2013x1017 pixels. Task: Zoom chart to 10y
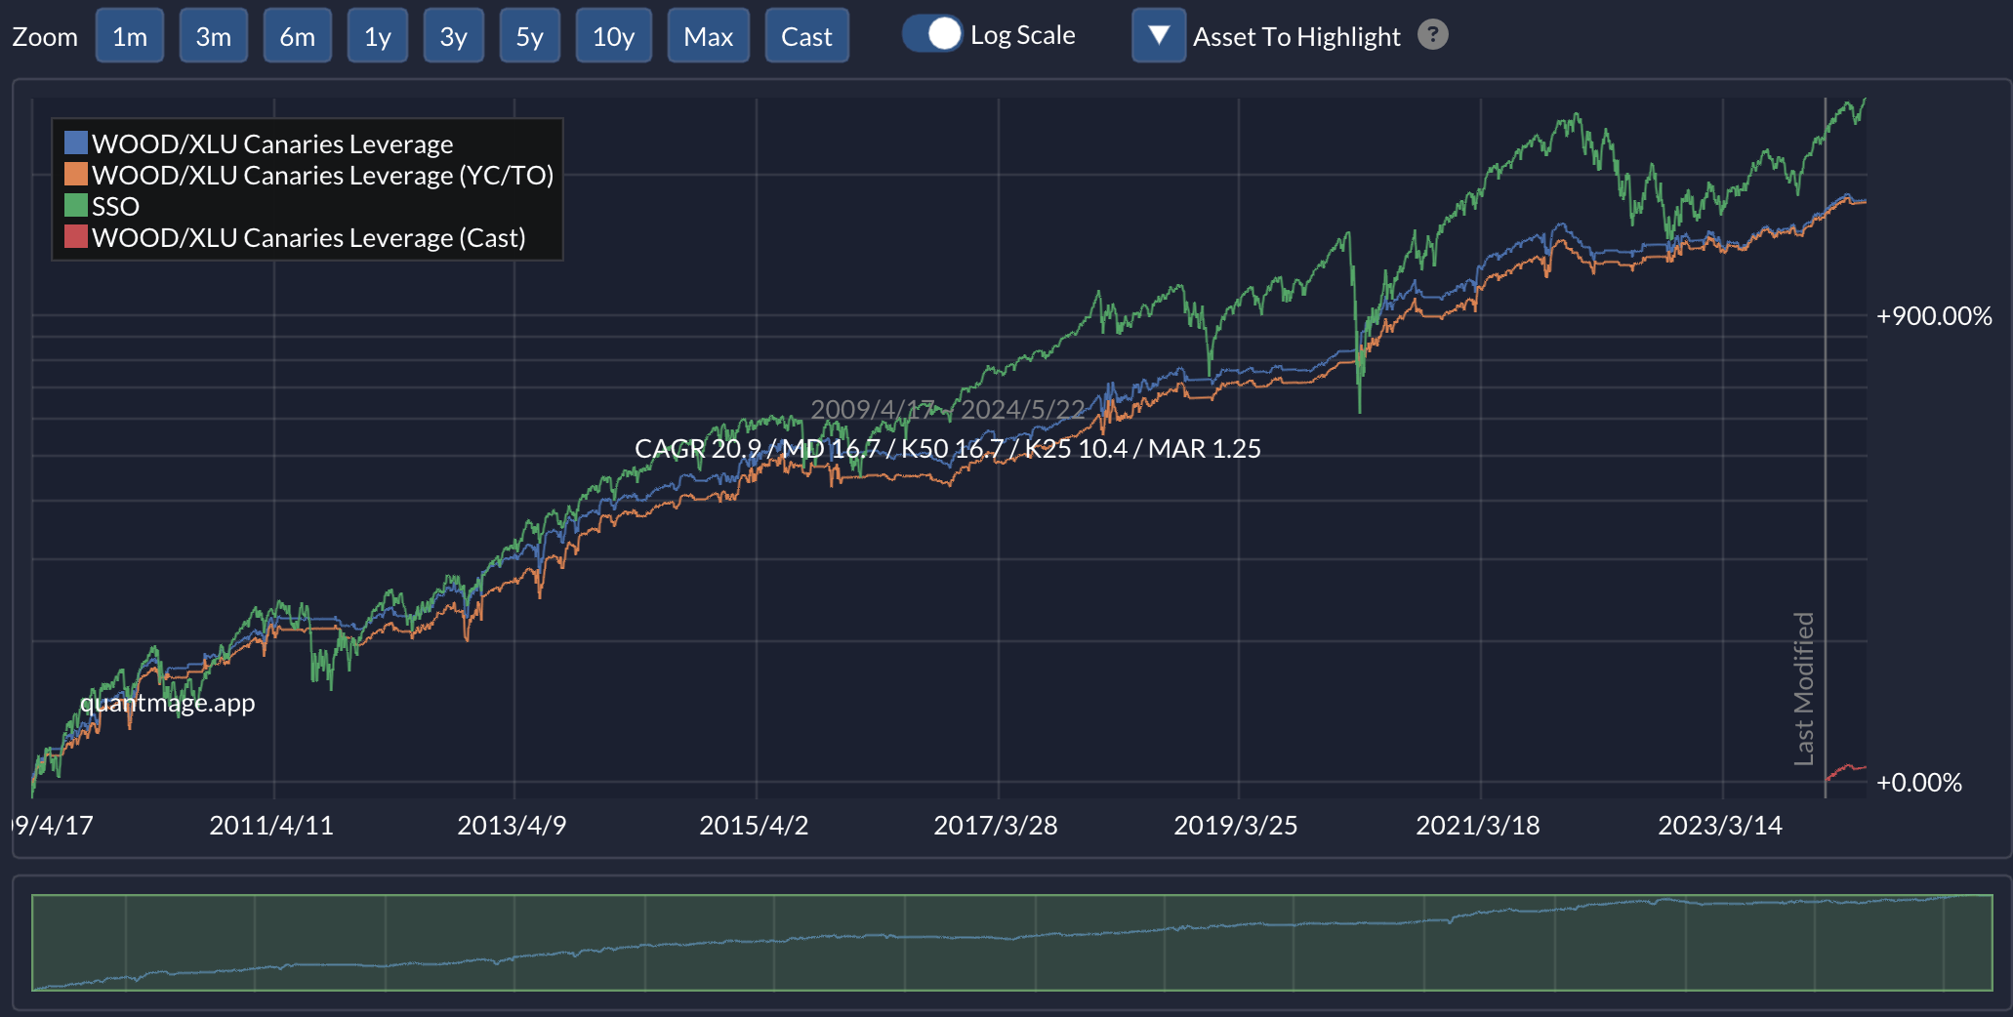click(614, 35)
